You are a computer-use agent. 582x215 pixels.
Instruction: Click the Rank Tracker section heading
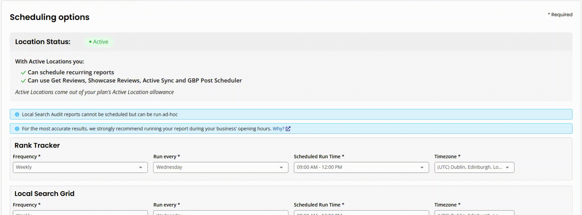[x=37, y=146]
